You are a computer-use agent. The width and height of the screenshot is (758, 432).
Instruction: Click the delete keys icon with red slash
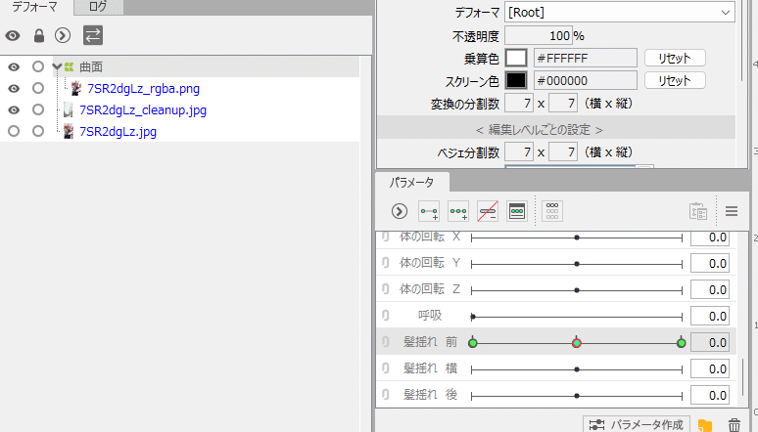pyautogui.click(x=488, y=211)
